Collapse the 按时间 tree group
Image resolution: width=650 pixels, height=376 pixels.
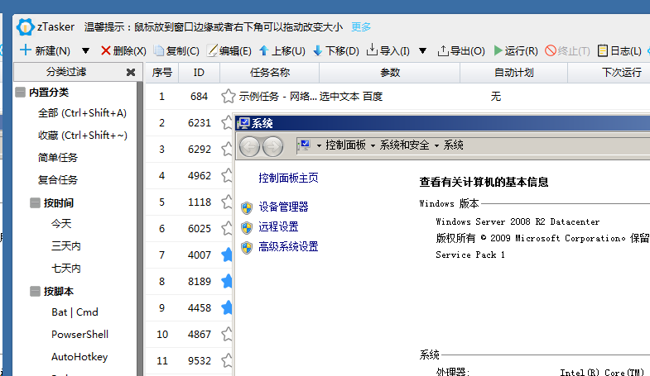coord(35,202)
